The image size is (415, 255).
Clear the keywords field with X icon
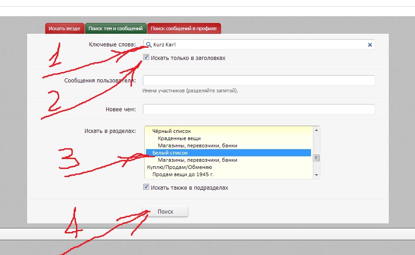[x=370, y=45]
